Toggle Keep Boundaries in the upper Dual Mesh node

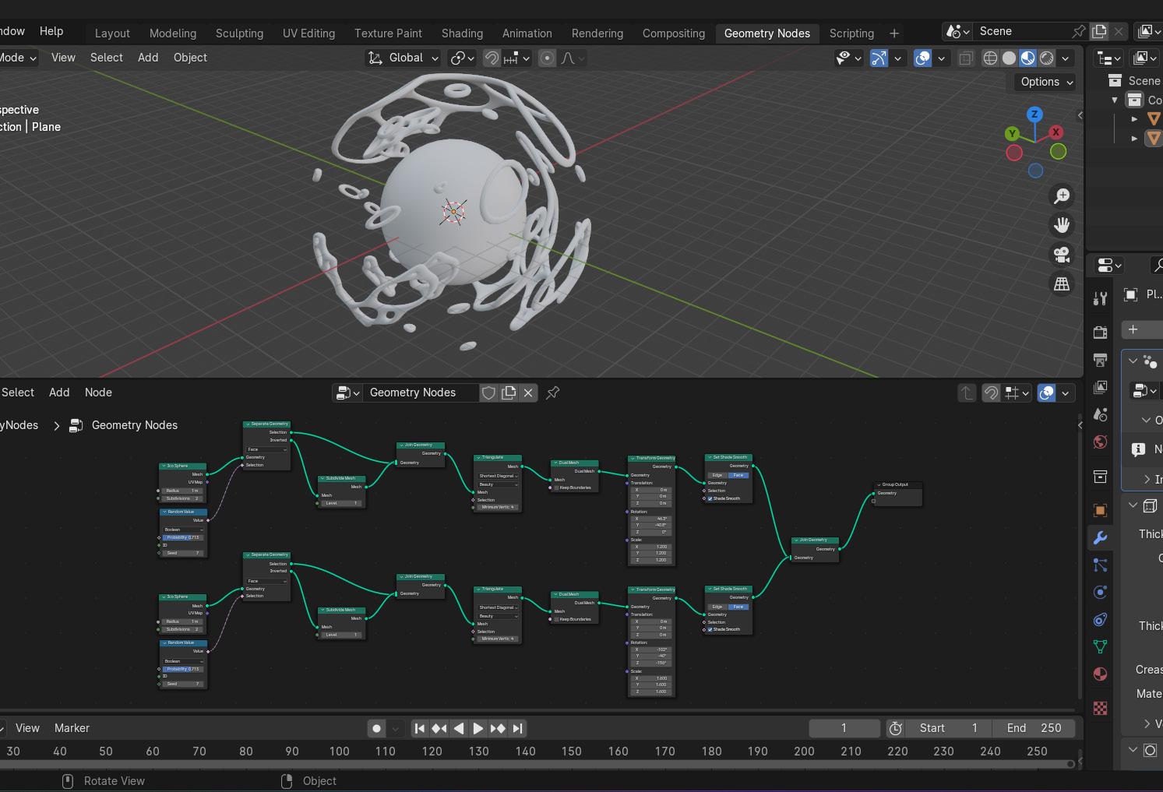pyautogui.click(x=557, y=488)
